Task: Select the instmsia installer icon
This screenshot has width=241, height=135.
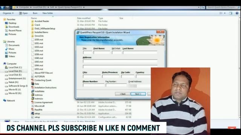Action: [x=33, y=95]
